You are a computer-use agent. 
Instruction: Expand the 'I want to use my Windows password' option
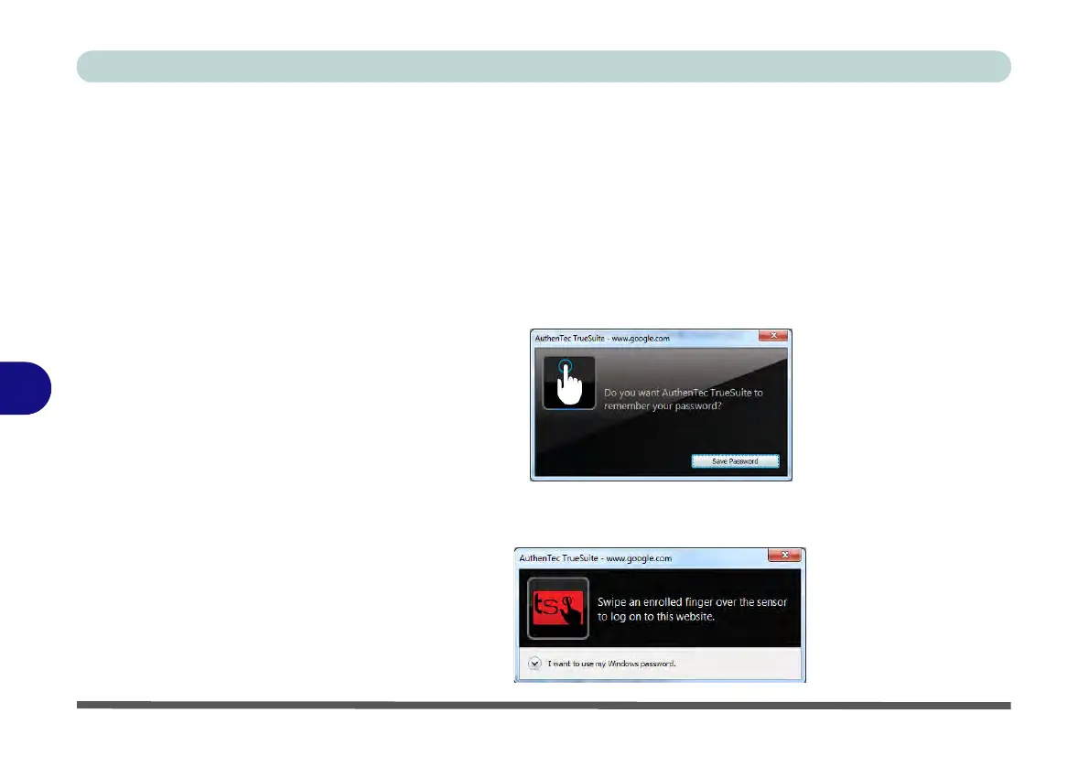534,664
